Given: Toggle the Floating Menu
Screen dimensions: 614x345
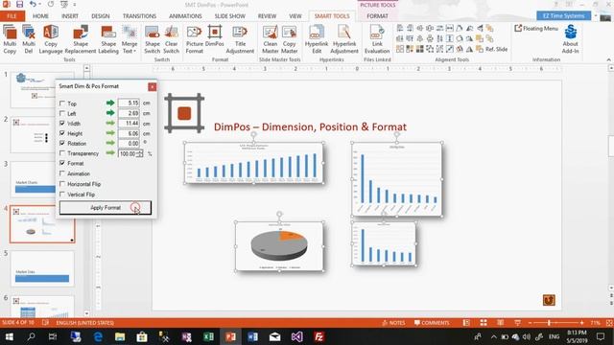Looking at the screenshot, I should point(536,28).
